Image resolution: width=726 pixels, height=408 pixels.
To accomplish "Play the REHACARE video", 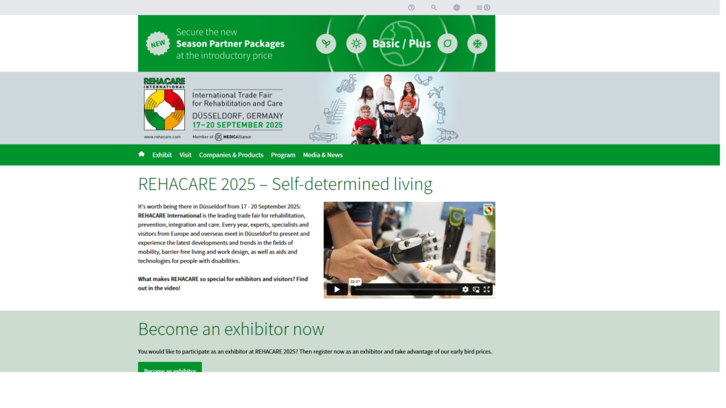I will point(337,290).
